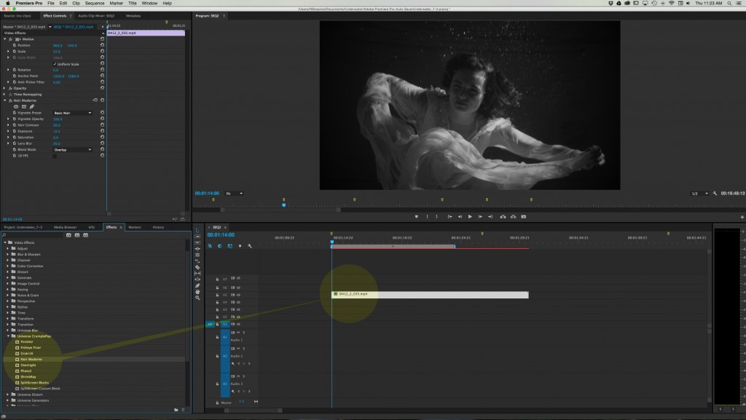Image resolution: width=746 pixels, height=420 pixels.
Task: Select the Hand tool in the toolbox
Action: point(197,292)
